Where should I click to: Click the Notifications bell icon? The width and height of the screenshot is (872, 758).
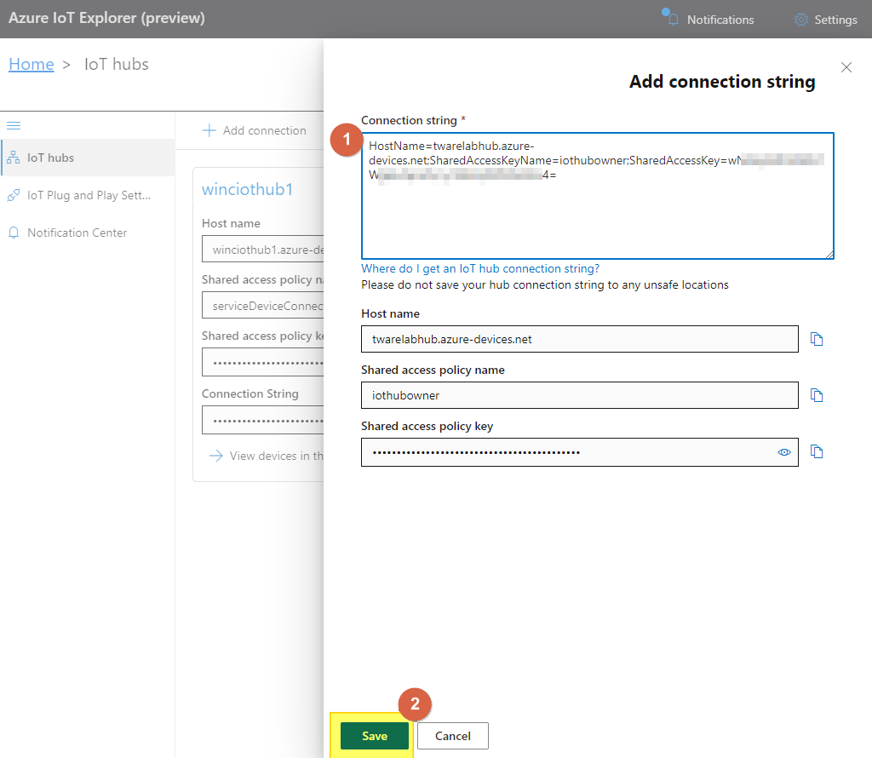[673, 20]
